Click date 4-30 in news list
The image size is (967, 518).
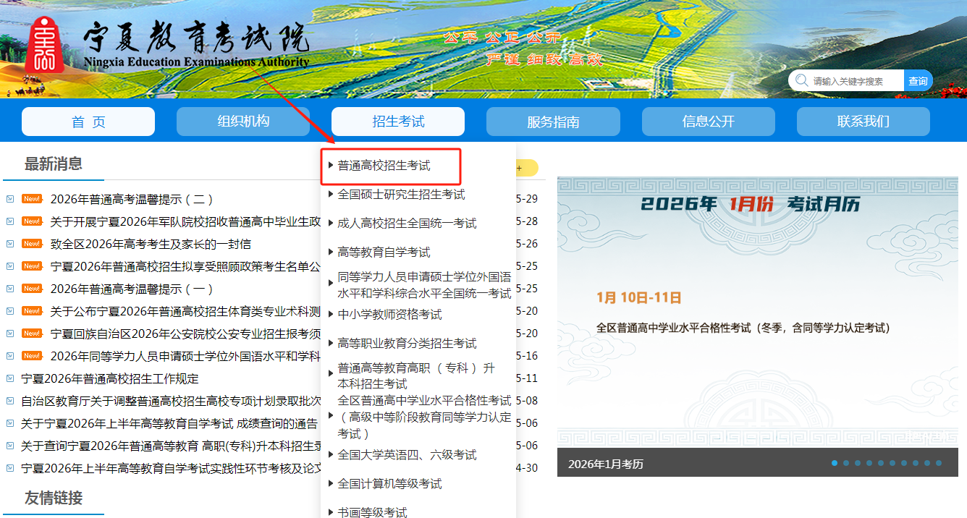tap(526, 468)
